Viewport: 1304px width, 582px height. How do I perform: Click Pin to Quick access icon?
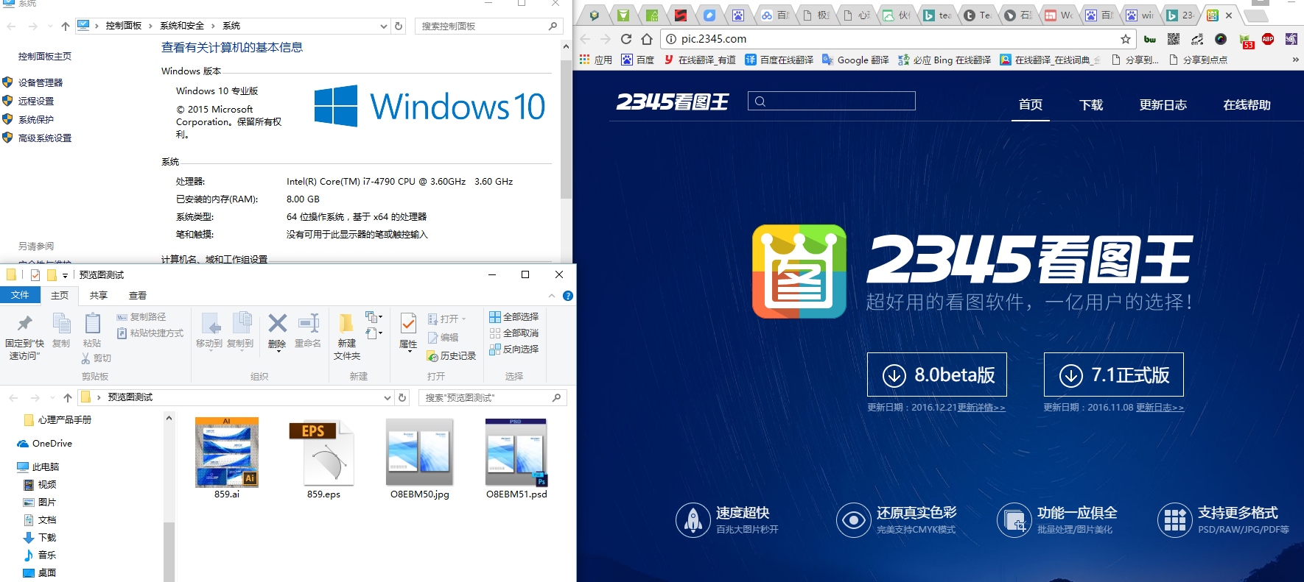(25, 323)
